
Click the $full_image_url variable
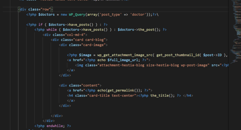[123, 60]
